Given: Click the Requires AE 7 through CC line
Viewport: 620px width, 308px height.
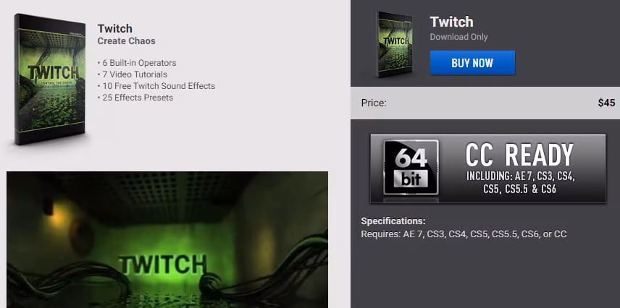Looking at the screenshot, I should pos(464,234).
